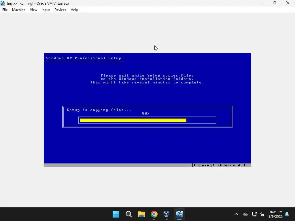This screenshot has height=221, width=295.
Task: Click the 80% progress text
Action: tap(146, 113)
